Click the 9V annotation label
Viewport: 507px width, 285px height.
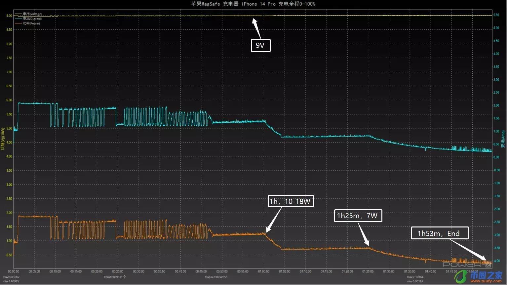tap(260, 45)
